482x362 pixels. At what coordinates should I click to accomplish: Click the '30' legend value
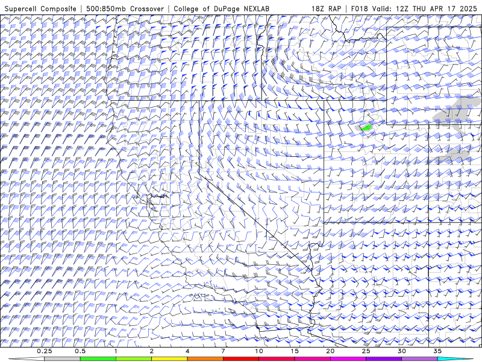401,351
